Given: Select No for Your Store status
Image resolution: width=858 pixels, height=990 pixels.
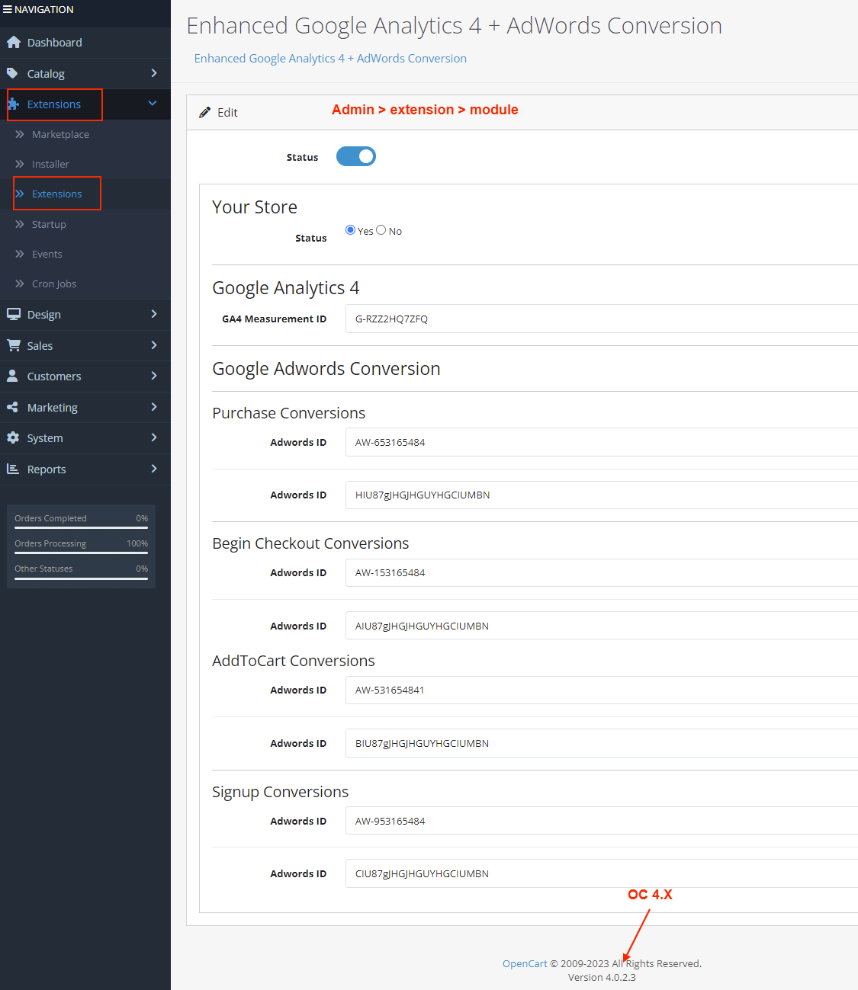Looking at the screenshot, I should pos(381,230).
